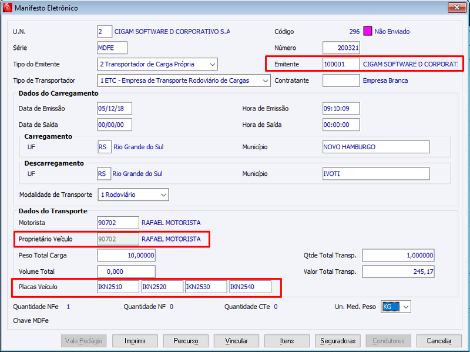Click the Chave MDFe label
This screenshot has width=470, height=352.
pos(31,320)
